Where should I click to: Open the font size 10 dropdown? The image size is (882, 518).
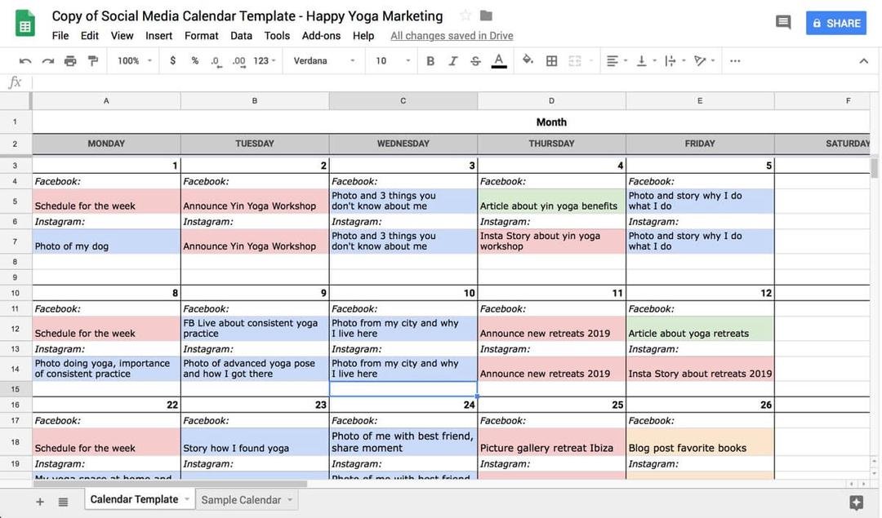click(393, 61)
